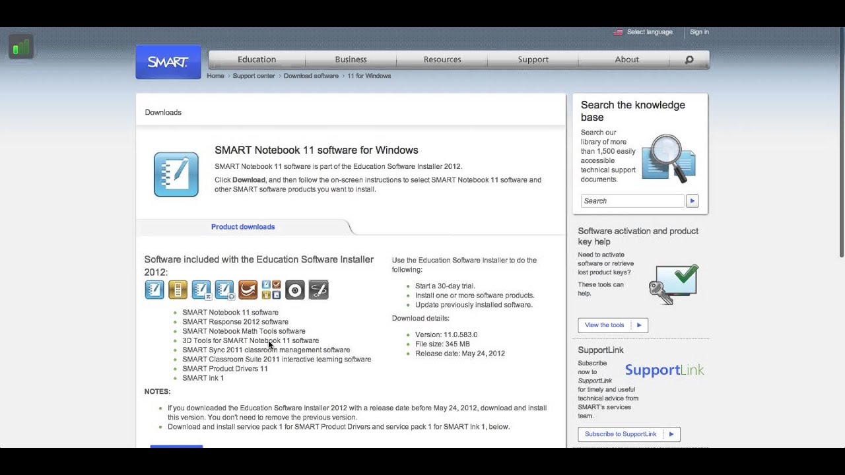Open the Resources menu
The width and height of the screenshot is (845, 475).
click(x=442, y=59)
